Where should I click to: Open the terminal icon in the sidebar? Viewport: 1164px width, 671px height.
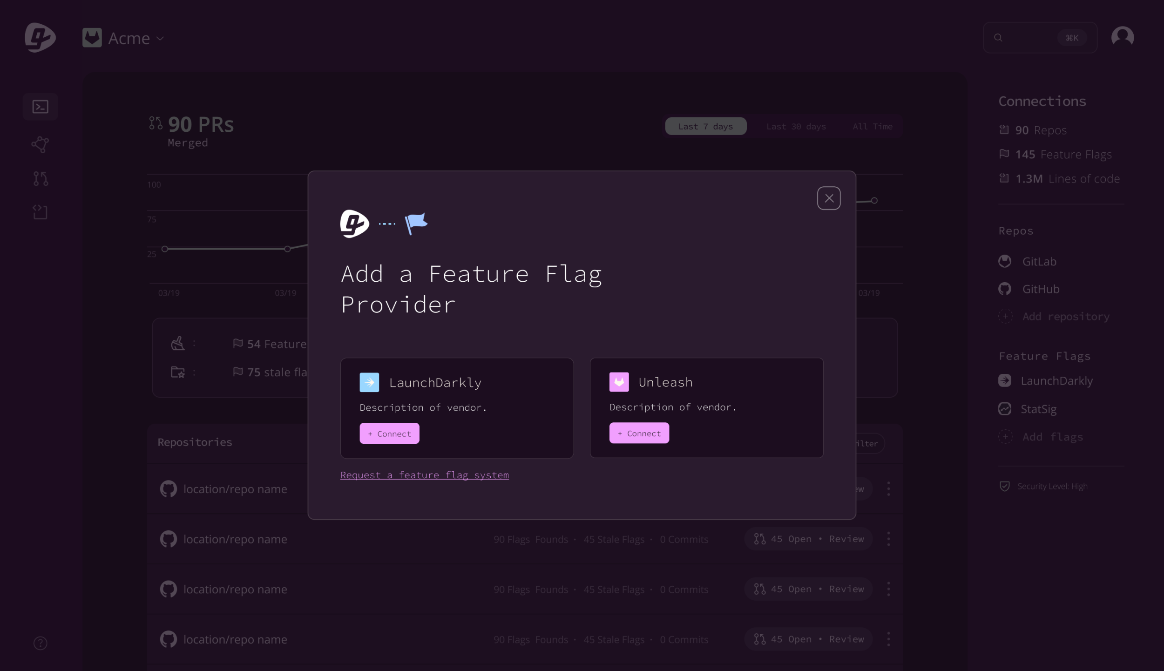(x=41, y=107)
